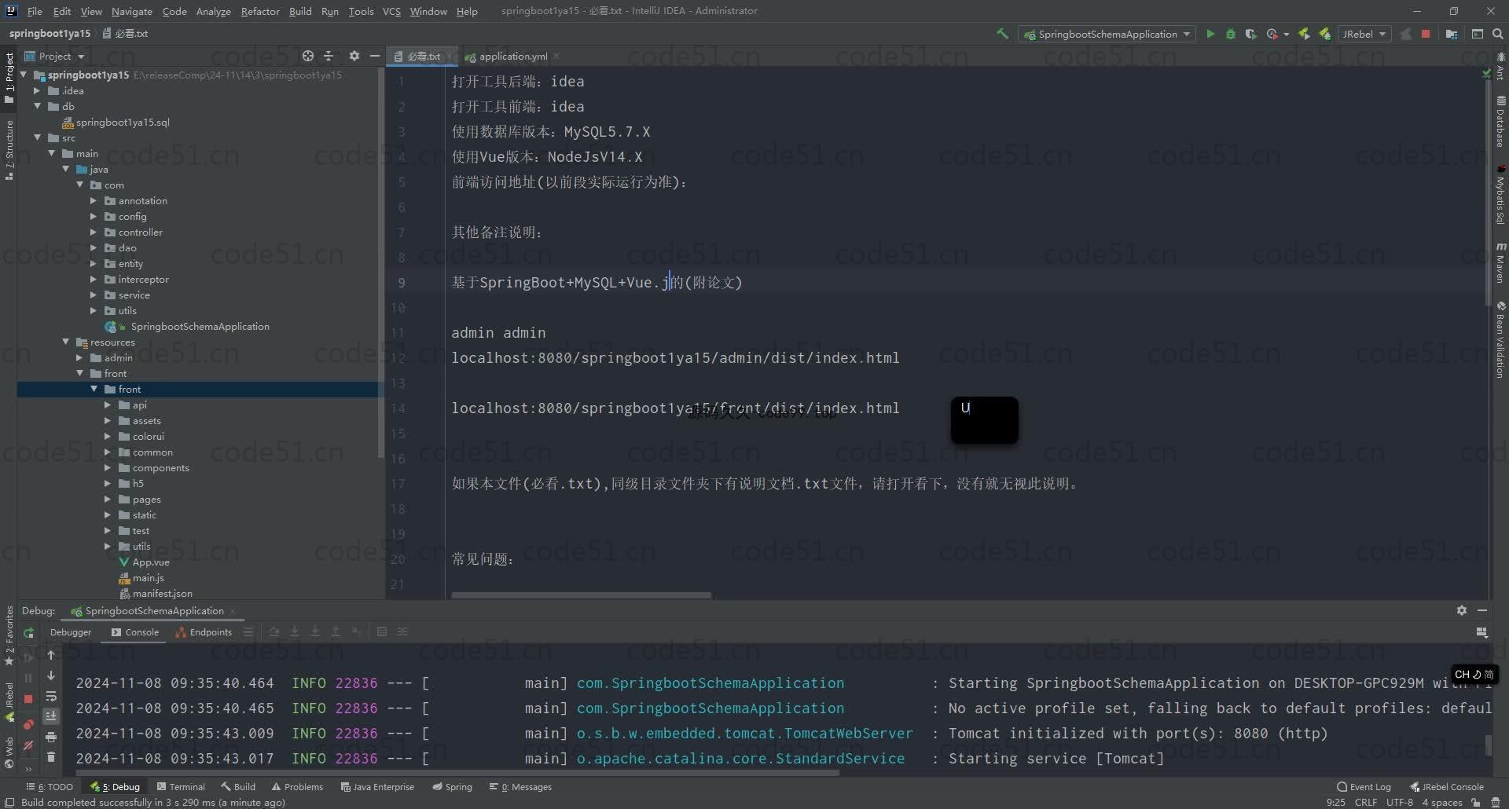Open 6: TODO tool window
This screenshot has height=809, width=1509.
[50, 786]
